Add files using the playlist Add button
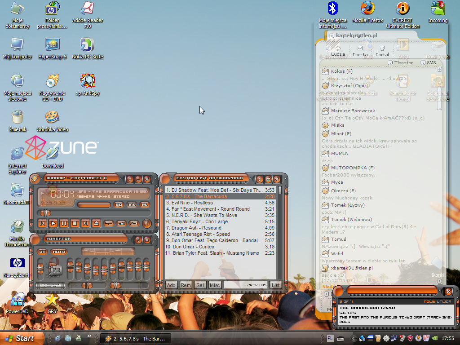Viewport: 460px width, 345px height. pyautogui.click(x=171, y=285)
